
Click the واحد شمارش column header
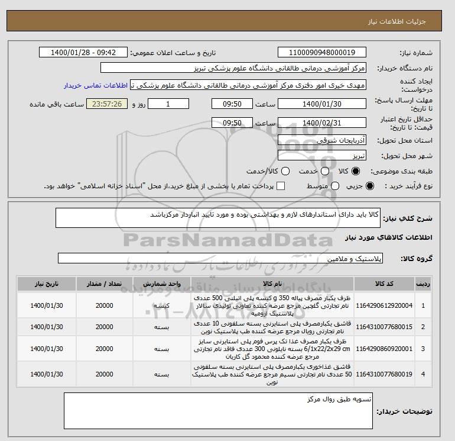tap(162, 284)
